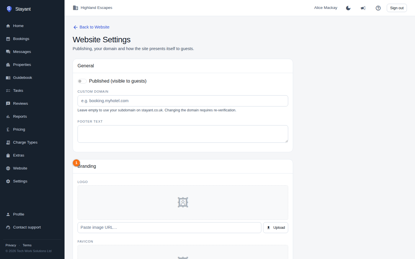Click the Pricing pound sign icon
Image resolution: width=415 pixels, height=259 pixels.
[8, 129]
